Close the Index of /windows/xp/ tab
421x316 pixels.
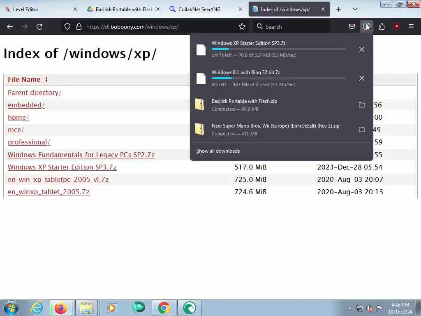[323, 9]
